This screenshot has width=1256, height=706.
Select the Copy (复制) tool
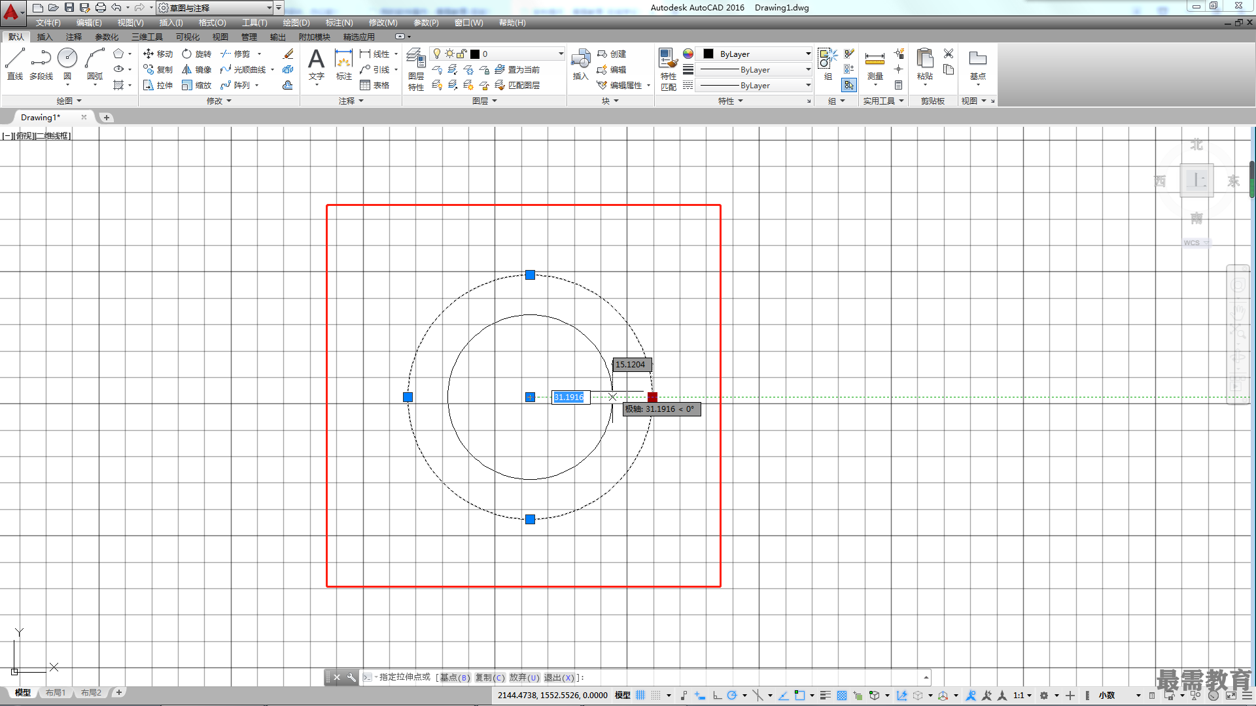coord(158,69)
